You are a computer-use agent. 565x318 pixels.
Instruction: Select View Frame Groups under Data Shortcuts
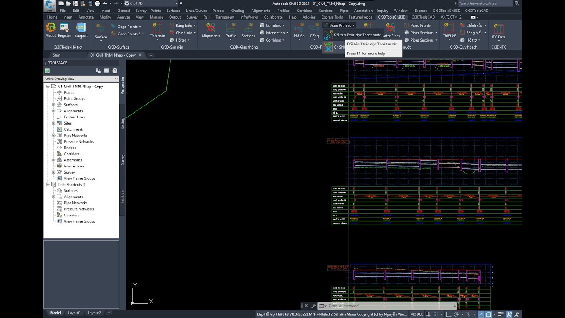[79, 221]
